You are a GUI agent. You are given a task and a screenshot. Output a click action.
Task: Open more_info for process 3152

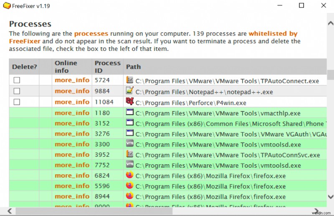(72, 123)
